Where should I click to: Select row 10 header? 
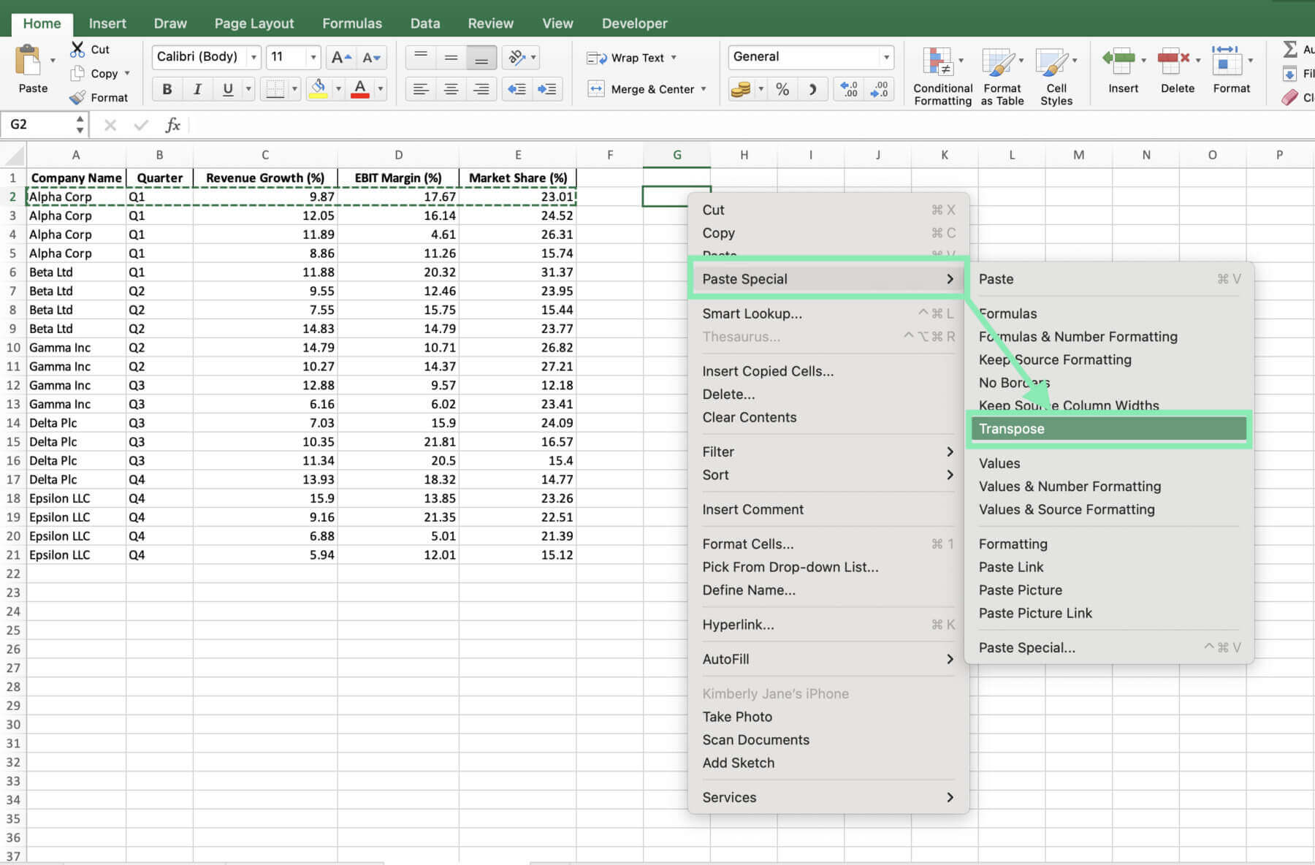coord(13,348)
